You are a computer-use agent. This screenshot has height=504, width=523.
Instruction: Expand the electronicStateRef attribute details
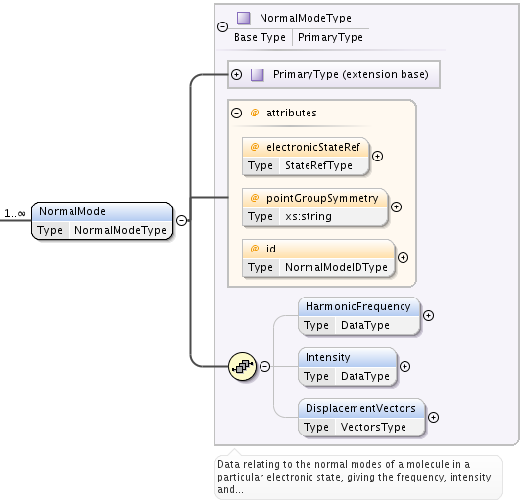[x=378, y=156]
